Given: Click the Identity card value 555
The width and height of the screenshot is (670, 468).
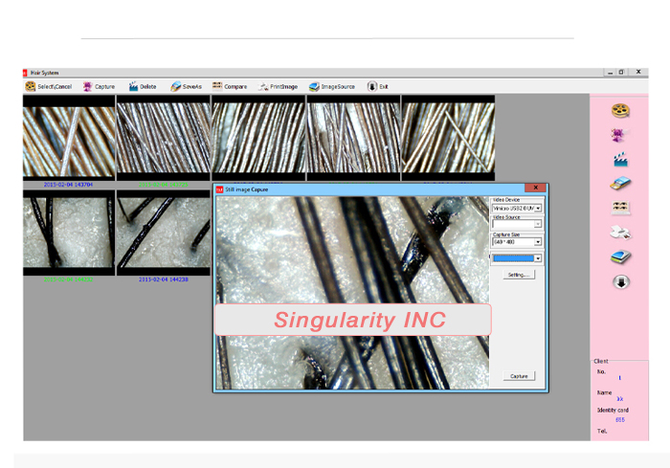Looking at the screenshot, I should pos(620,420).
